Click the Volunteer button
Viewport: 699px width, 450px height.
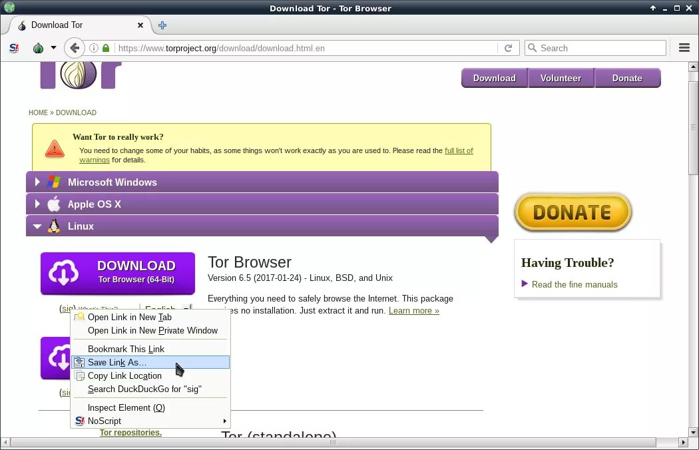point(561,78)
